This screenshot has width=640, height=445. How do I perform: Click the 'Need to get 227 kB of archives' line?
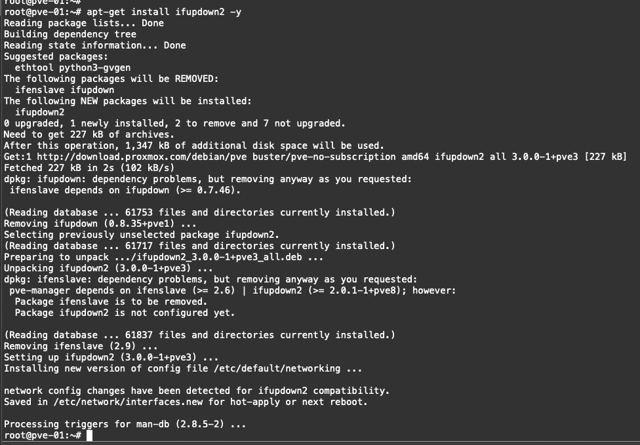tap(89, 134)
